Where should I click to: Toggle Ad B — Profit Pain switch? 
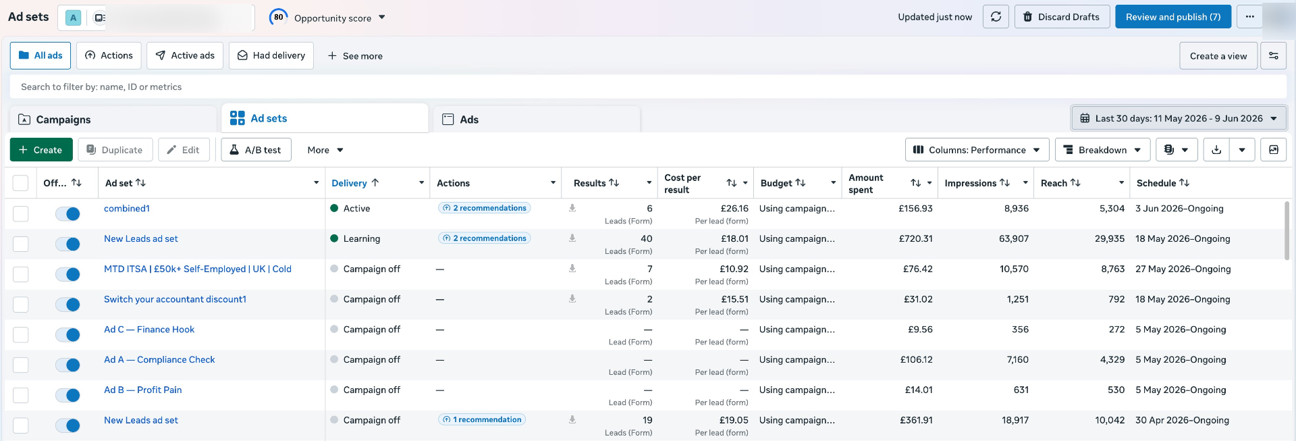67,396
